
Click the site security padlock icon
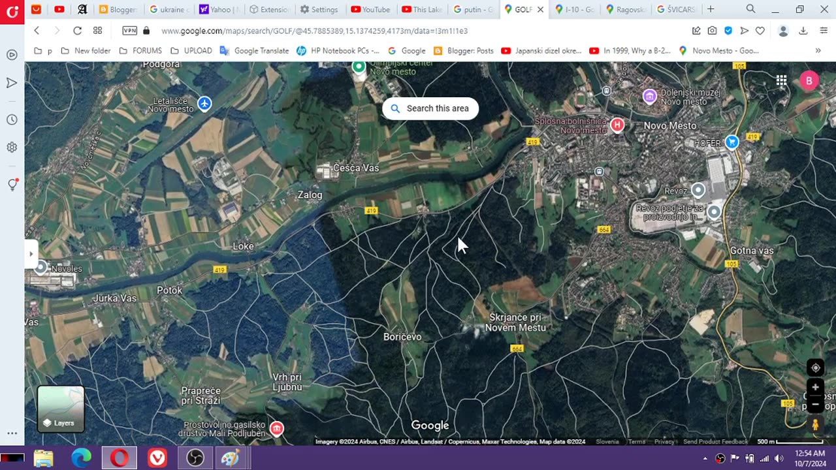pos(146,31)
